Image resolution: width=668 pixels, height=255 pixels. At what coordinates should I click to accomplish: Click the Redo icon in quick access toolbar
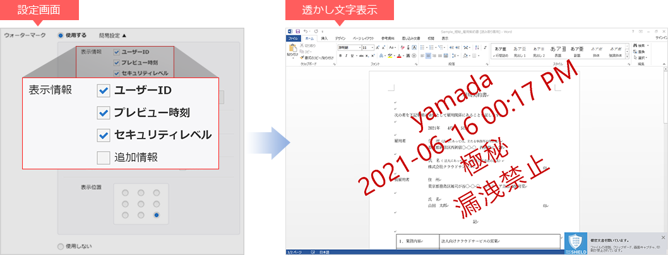click(316, 31)
